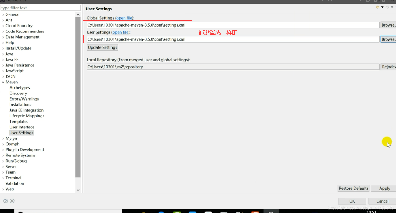Screen dimensions: 396x213
Task: Open the back history dropdown arrow
Action: [x=382, y=7]
